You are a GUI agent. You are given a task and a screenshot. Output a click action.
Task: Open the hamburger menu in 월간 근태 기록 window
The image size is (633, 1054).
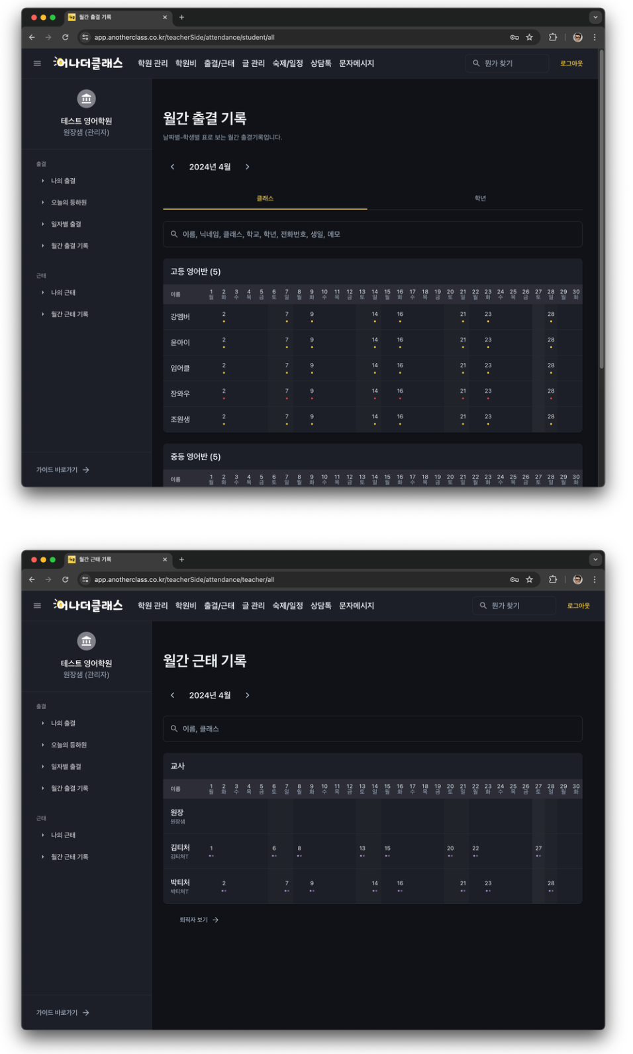(x=37, y=606)
